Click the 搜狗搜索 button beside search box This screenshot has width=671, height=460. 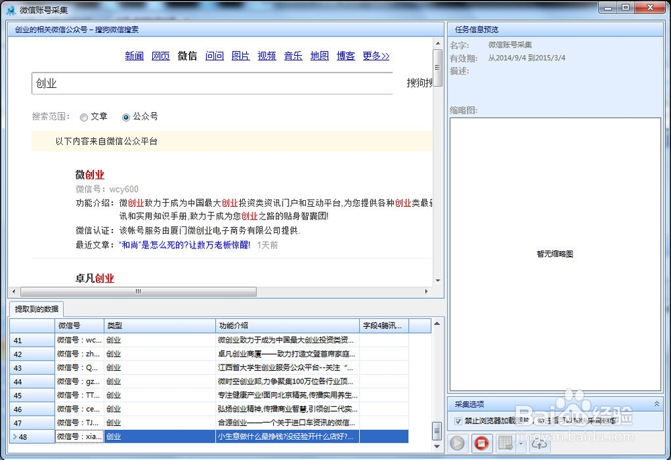coord(419,83)
